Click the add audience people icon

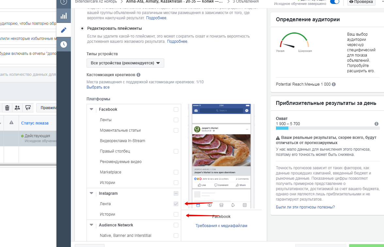(x=17, y=107)
